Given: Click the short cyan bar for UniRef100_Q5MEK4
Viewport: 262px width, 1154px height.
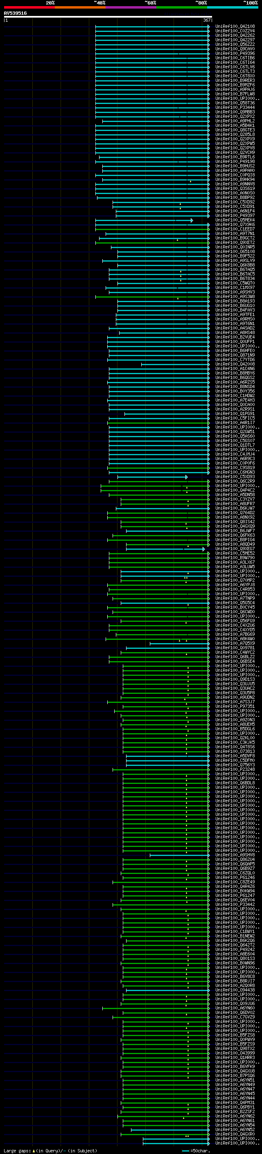Looking at the screenshot, I should click(x=144, y=220).
